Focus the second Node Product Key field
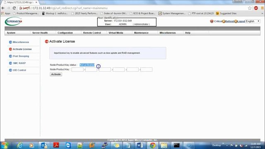 pos(91,70)
